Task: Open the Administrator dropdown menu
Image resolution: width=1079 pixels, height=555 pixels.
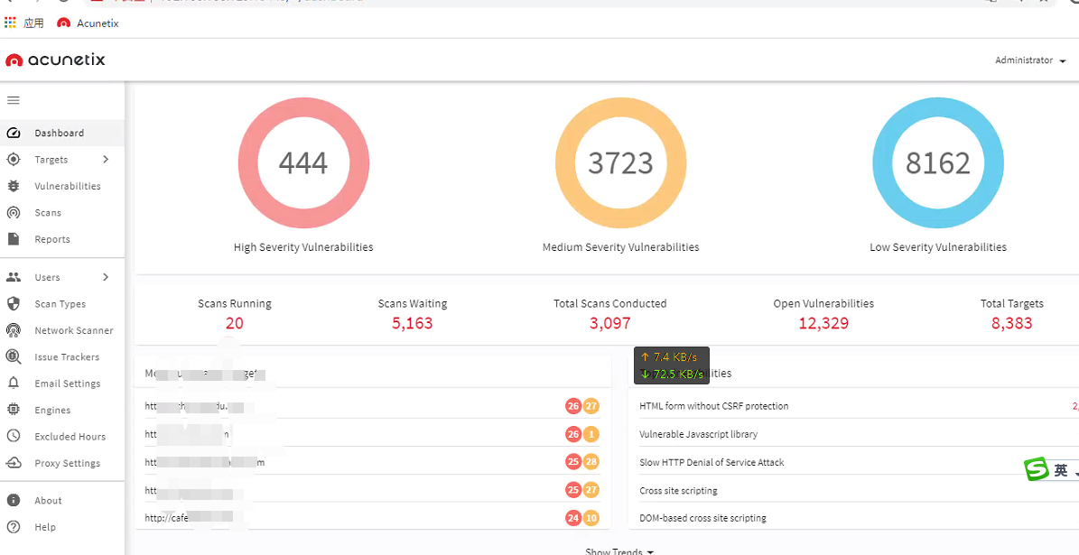Action: pyautogui.click(x=1029, y=60)
